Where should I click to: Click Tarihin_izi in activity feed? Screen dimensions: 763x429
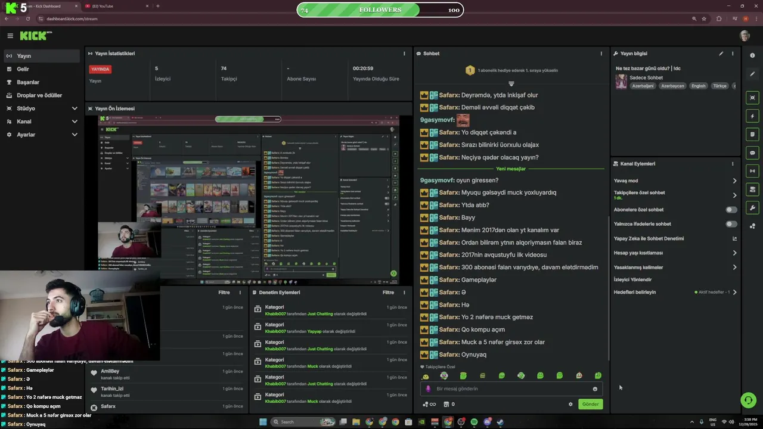pos(112,388)
